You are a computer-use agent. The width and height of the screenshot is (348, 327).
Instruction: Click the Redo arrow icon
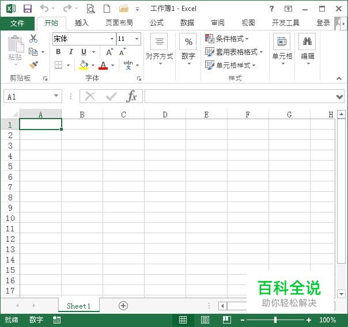click(x=67, y=9)
